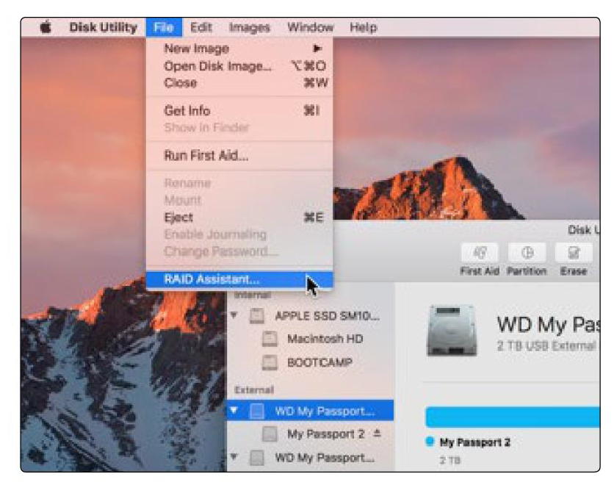
Task: Select APPLE SSD row in sidebar
Action: click(310, 316)
